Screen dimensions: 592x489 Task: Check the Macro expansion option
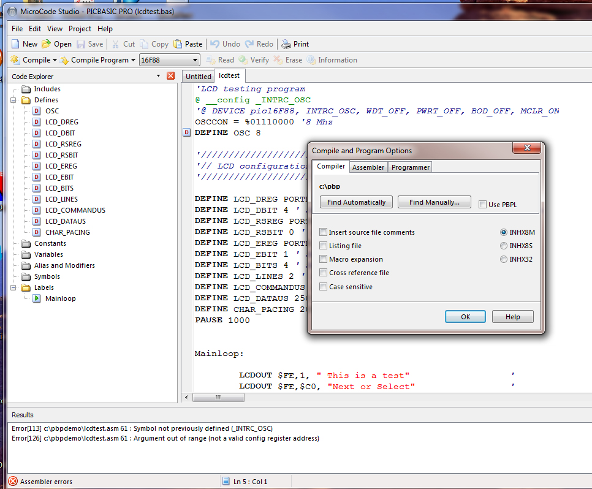coord(323,259)
